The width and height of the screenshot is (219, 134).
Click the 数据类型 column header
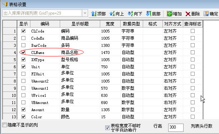click(x=132, y=24)
